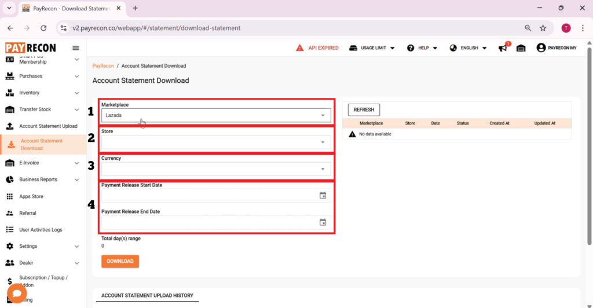Click the language globe icon

[x=453, y=48]
